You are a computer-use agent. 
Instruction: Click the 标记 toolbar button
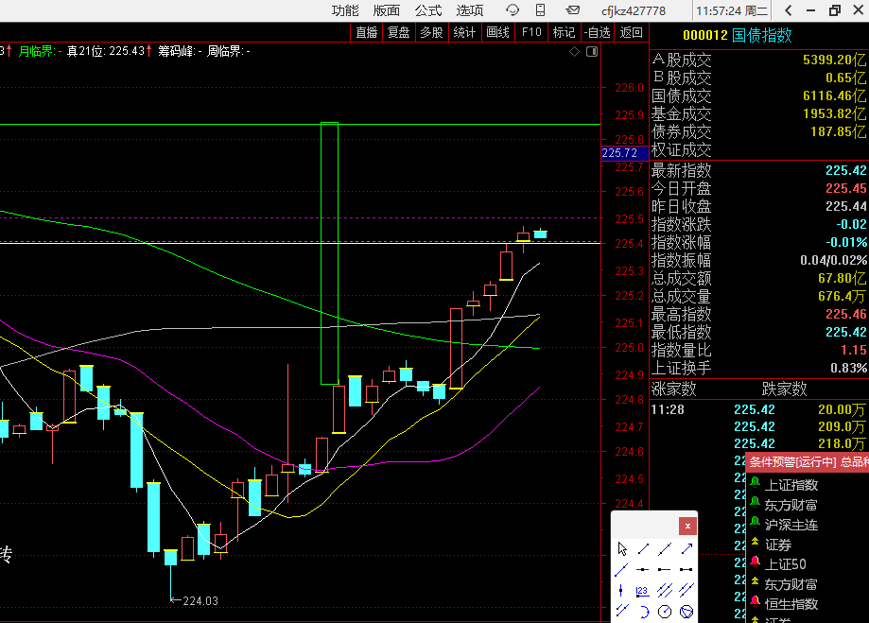coord(565,33)
